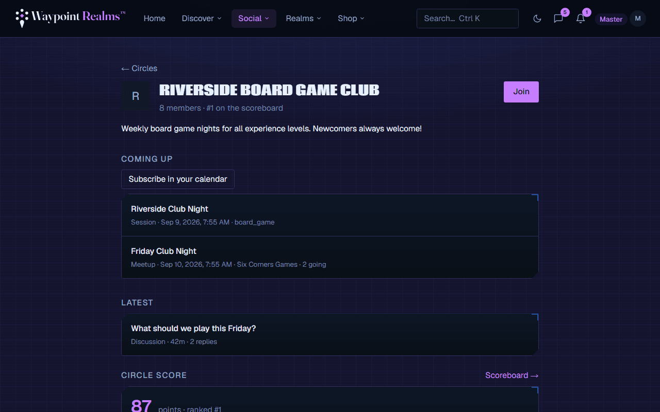Toggle dark mode moon icon

pos(537,19)
